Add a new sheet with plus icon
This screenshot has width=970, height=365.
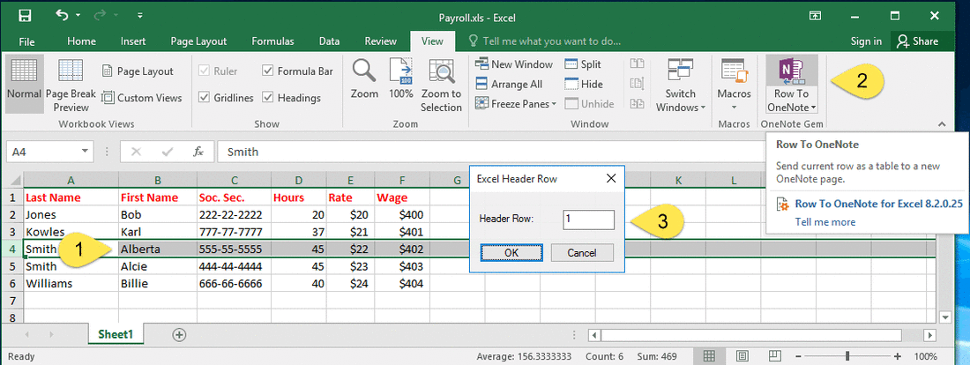click(179, 334)
